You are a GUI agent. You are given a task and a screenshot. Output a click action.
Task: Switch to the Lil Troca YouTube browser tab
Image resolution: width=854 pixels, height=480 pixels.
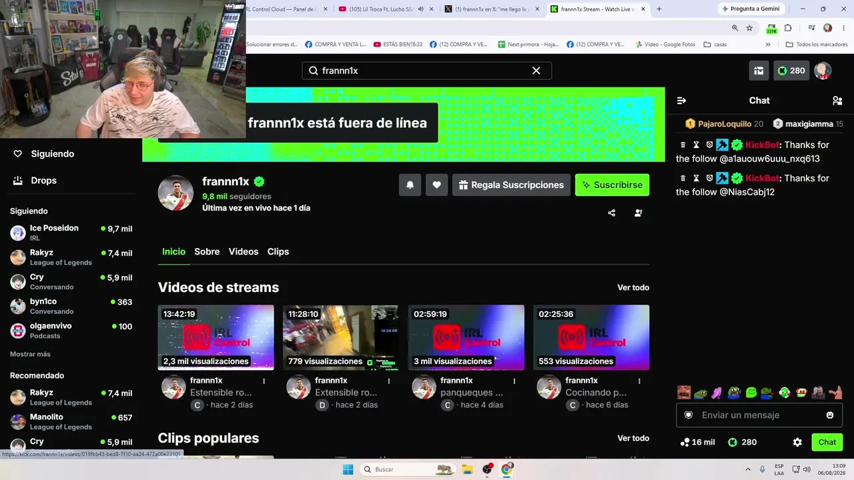[386, 9]
